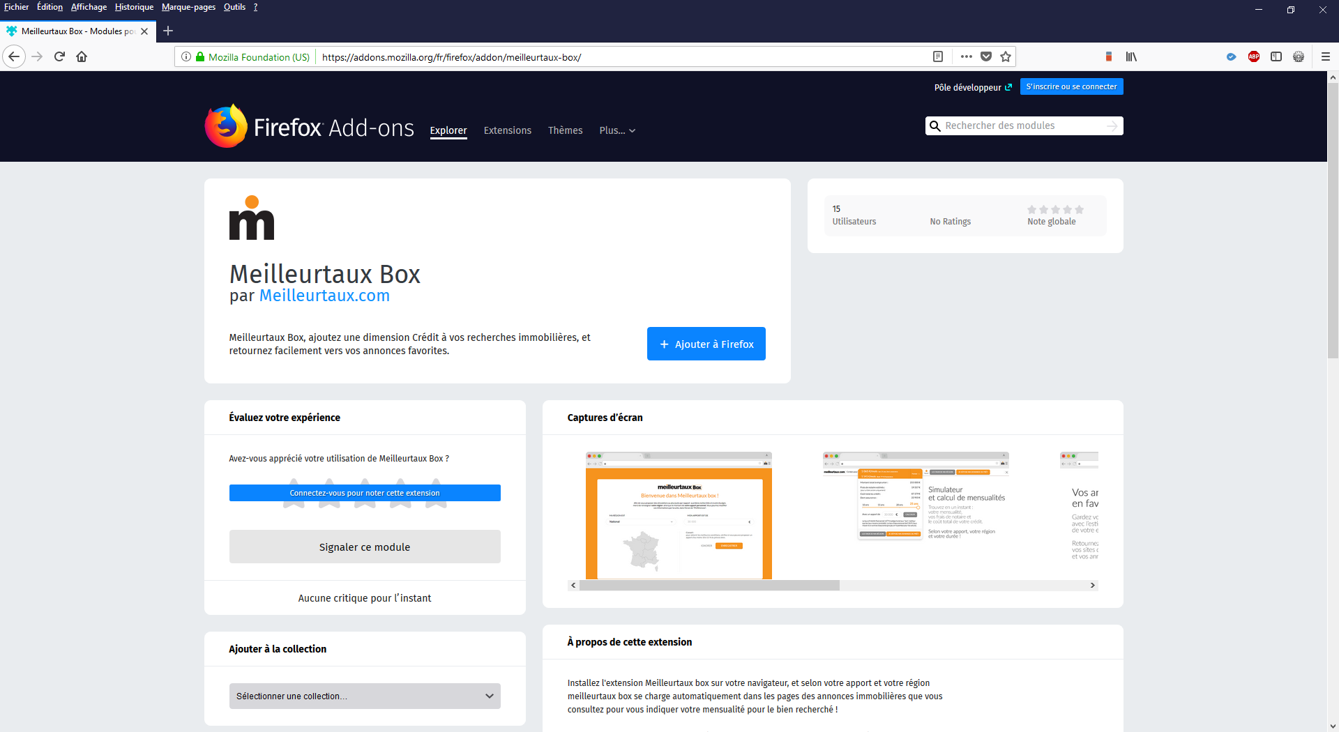This screenshot has height=732, width=1339.
Task: Reload the current page
Action: click(x=59, y=56)
